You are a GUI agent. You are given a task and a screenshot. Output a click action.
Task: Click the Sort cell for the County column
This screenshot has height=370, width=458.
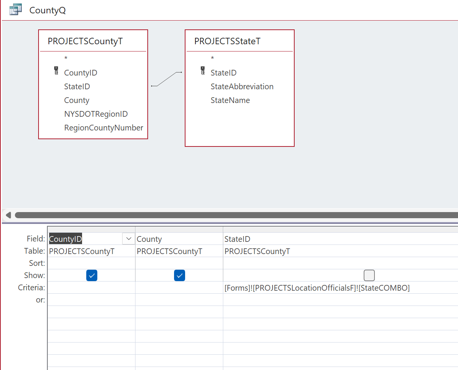pos(179,263)
